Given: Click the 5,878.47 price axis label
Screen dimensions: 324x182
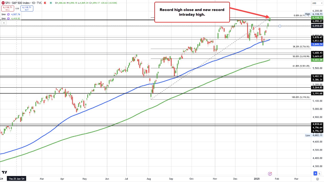Looking at the screenshot, I should pos(317,37).
